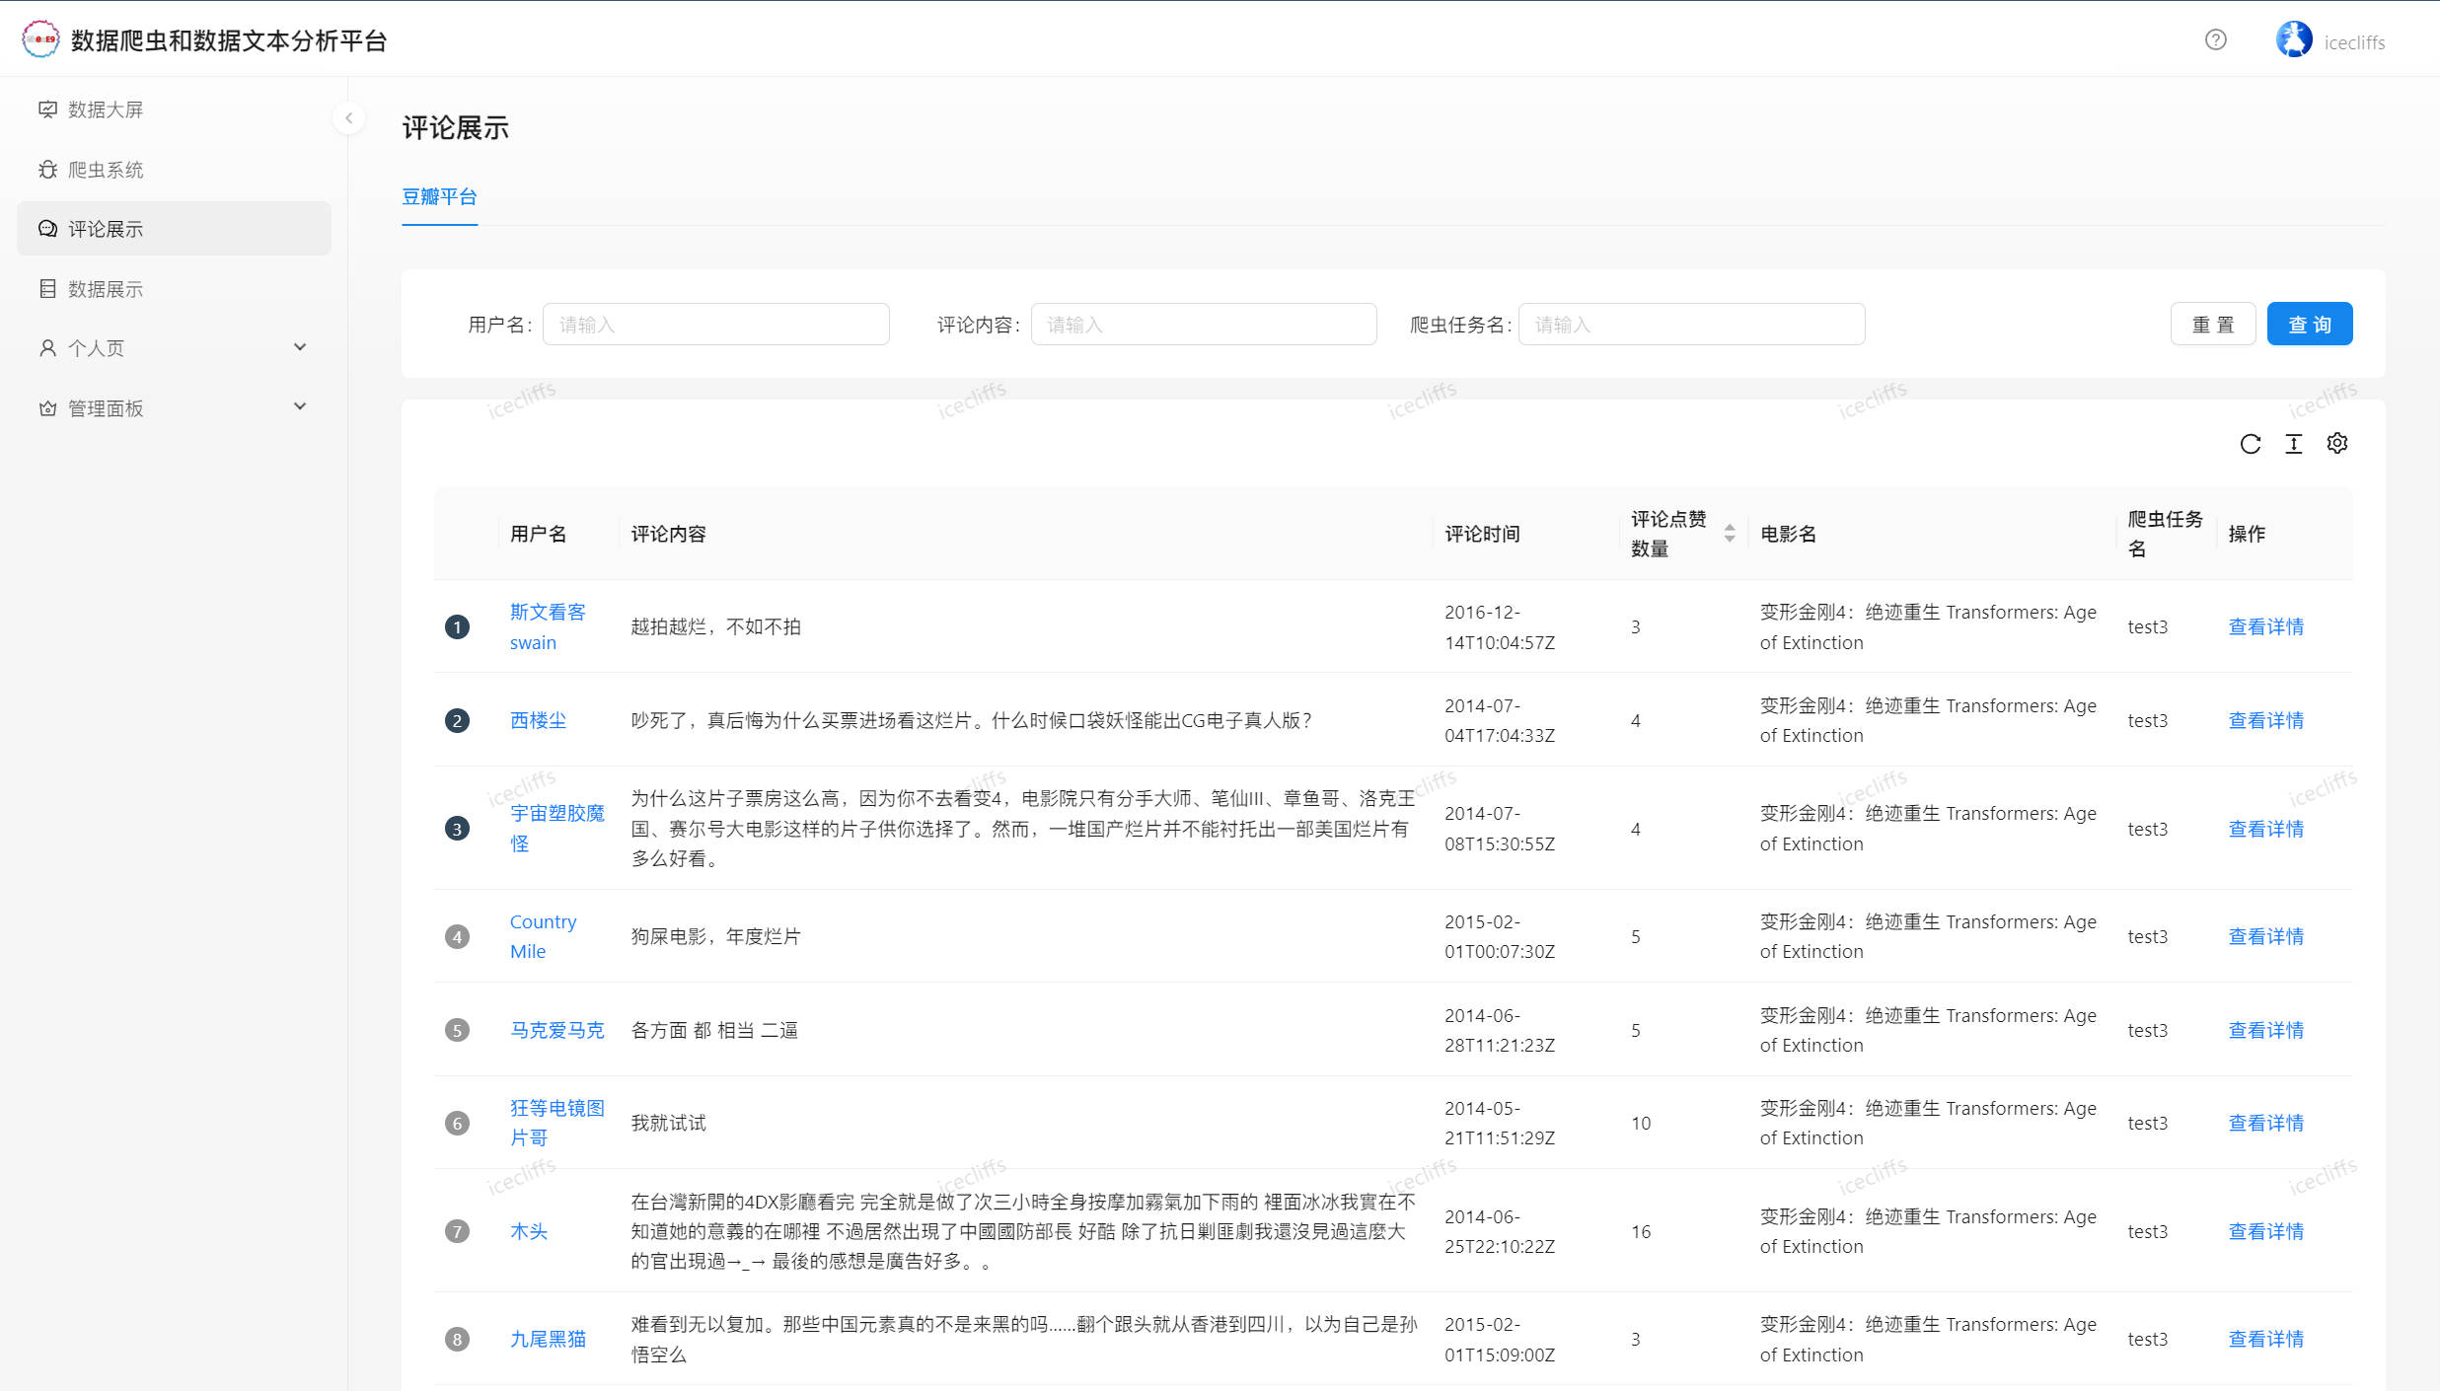Collapse the sidebar with arrow button

pyautogui.click(x=348, y=118)
